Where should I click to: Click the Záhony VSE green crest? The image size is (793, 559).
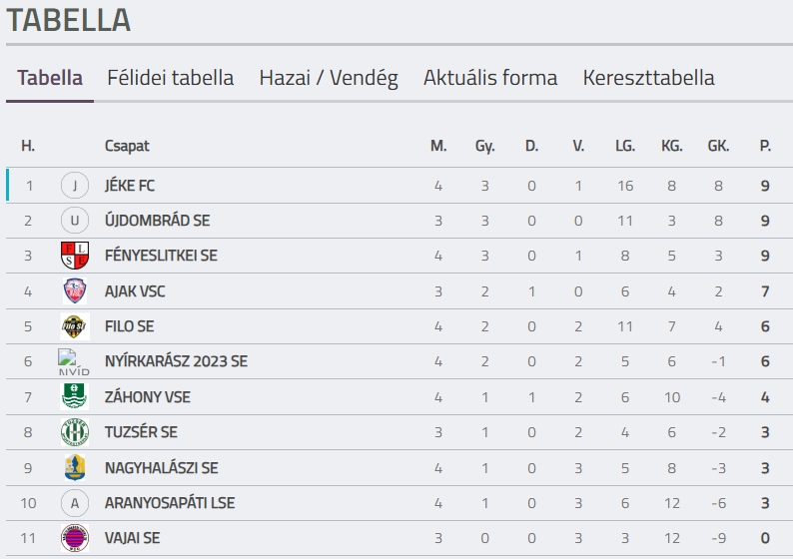pos(74,397)
